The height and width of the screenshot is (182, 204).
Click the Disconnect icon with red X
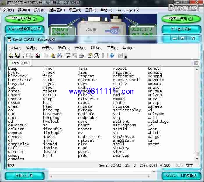38,56
